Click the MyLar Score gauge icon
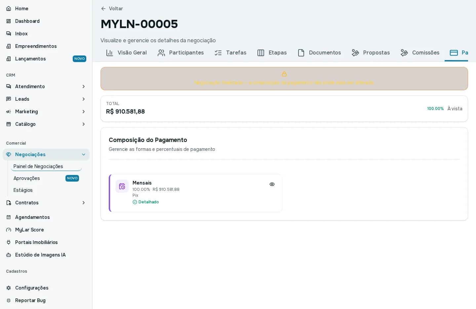This screenshot has height=309, width=476. (9, 230)
